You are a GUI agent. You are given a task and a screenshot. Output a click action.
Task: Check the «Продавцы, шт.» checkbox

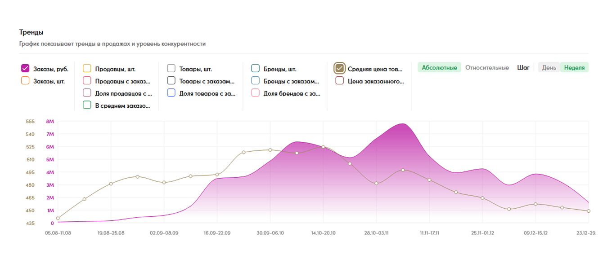87,69
